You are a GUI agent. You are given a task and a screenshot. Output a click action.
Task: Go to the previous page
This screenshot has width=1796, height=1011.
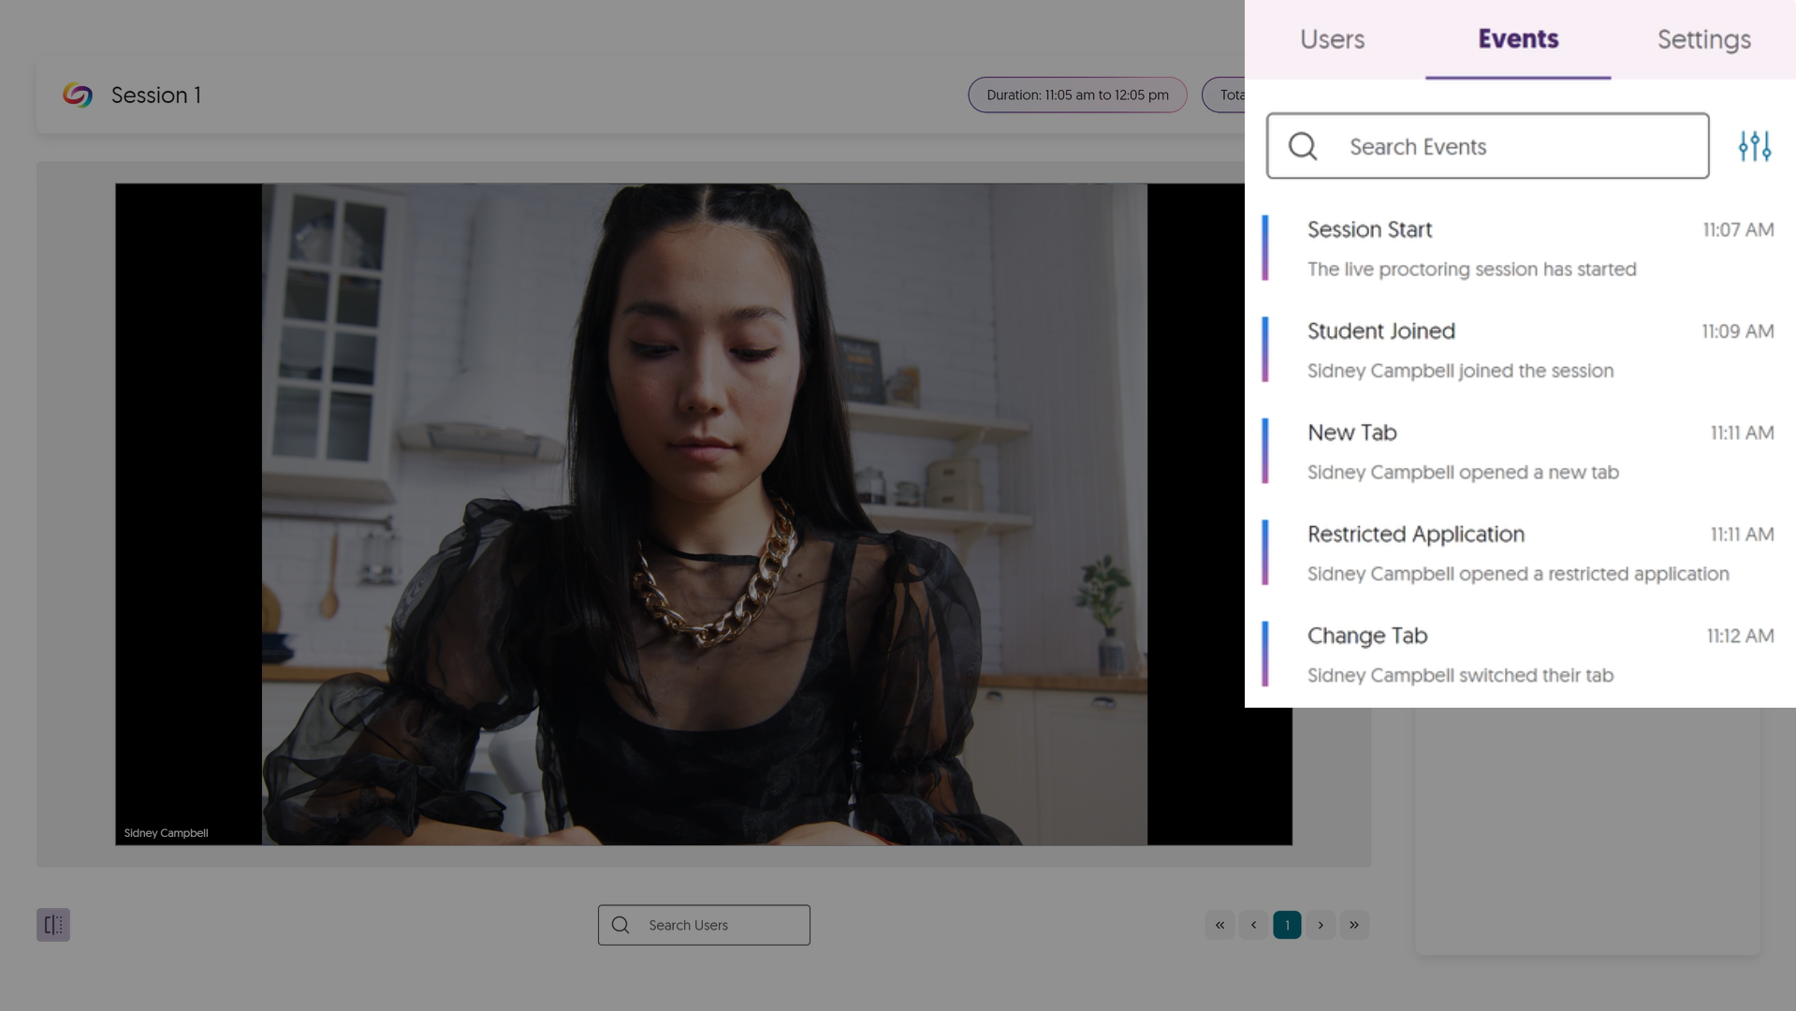(1253, 925)
